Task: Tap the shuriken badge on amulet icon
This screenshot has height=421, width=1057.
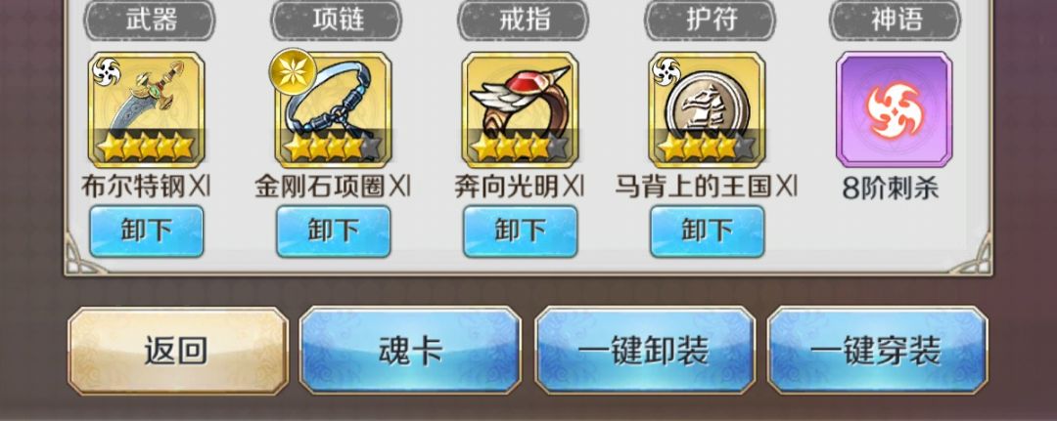Action: (x=666, y=71)
